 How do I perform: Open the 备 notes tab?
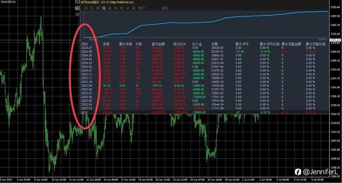click(x=133, y=8)
